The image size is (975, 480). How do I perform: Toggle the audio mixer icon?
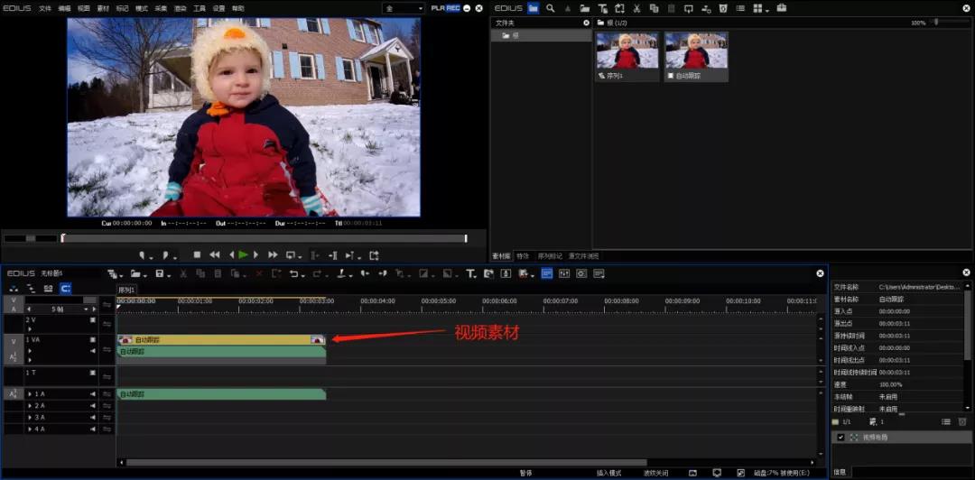pyautogui.click(x=564, y=273)
